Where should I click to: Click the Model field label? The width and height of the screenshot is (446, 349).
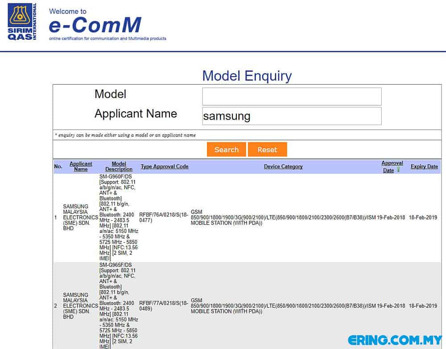pos(110,94)
